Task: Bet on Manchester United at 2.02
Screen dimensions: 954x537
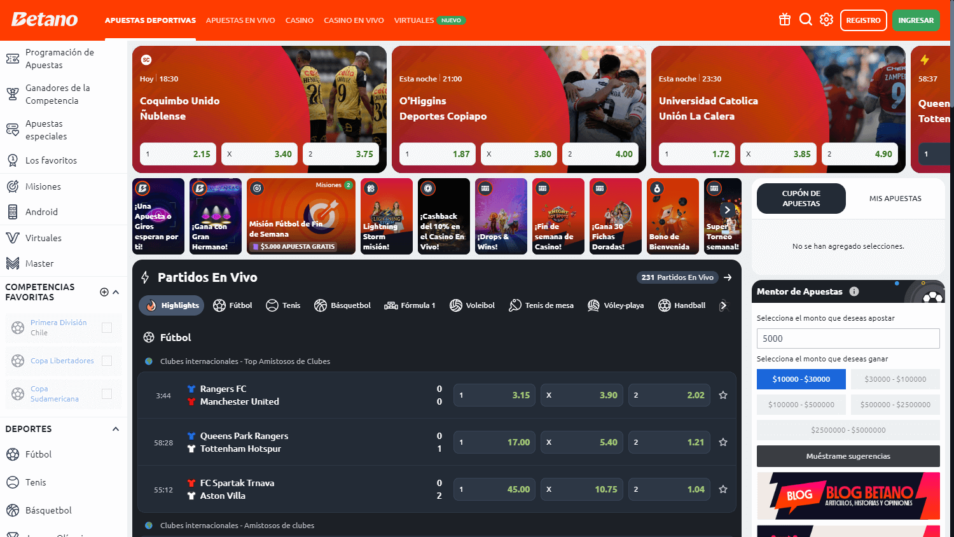Action: click(669, 395)
